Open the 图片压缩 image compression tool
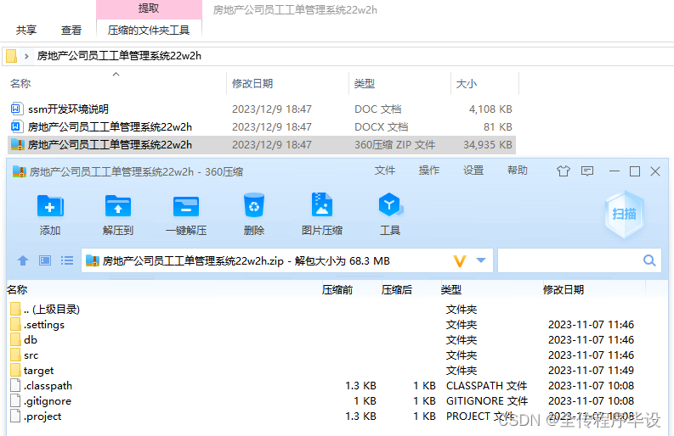Viewport: 674px width, 436px height. (321, 204)
